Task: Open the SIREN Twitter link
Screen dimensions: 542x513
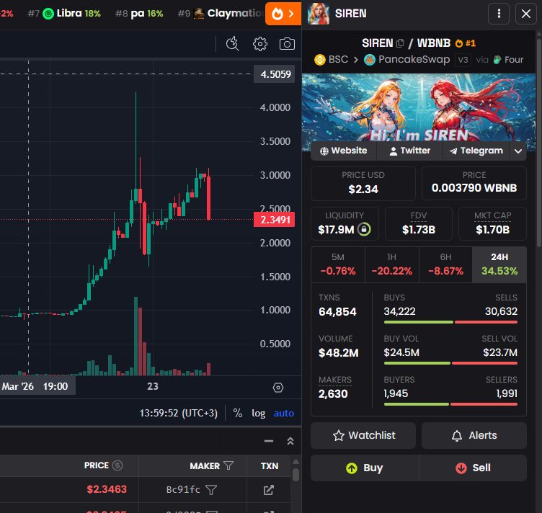Action: [x=409, y=151]
